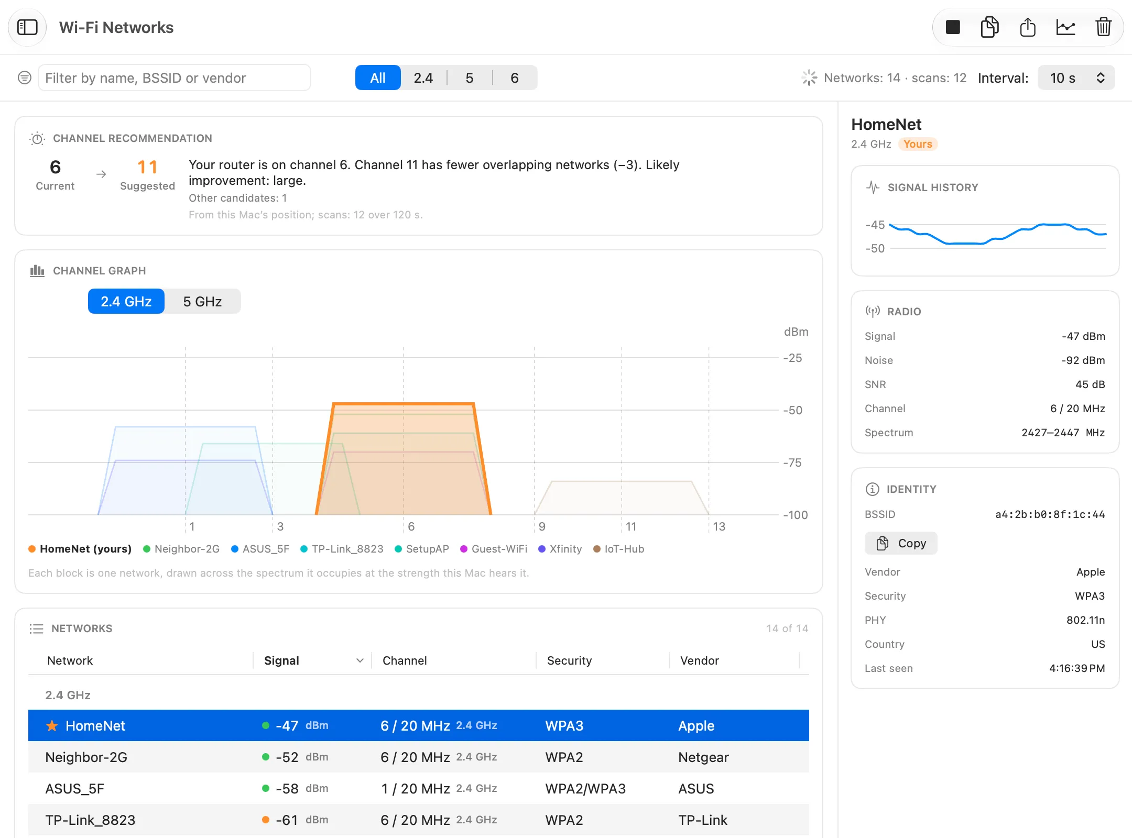The width and height of the screenshot is (1132, 838).
Task: Switch channel graph to 2.4 GHz
Action: (x=126, y=302)
